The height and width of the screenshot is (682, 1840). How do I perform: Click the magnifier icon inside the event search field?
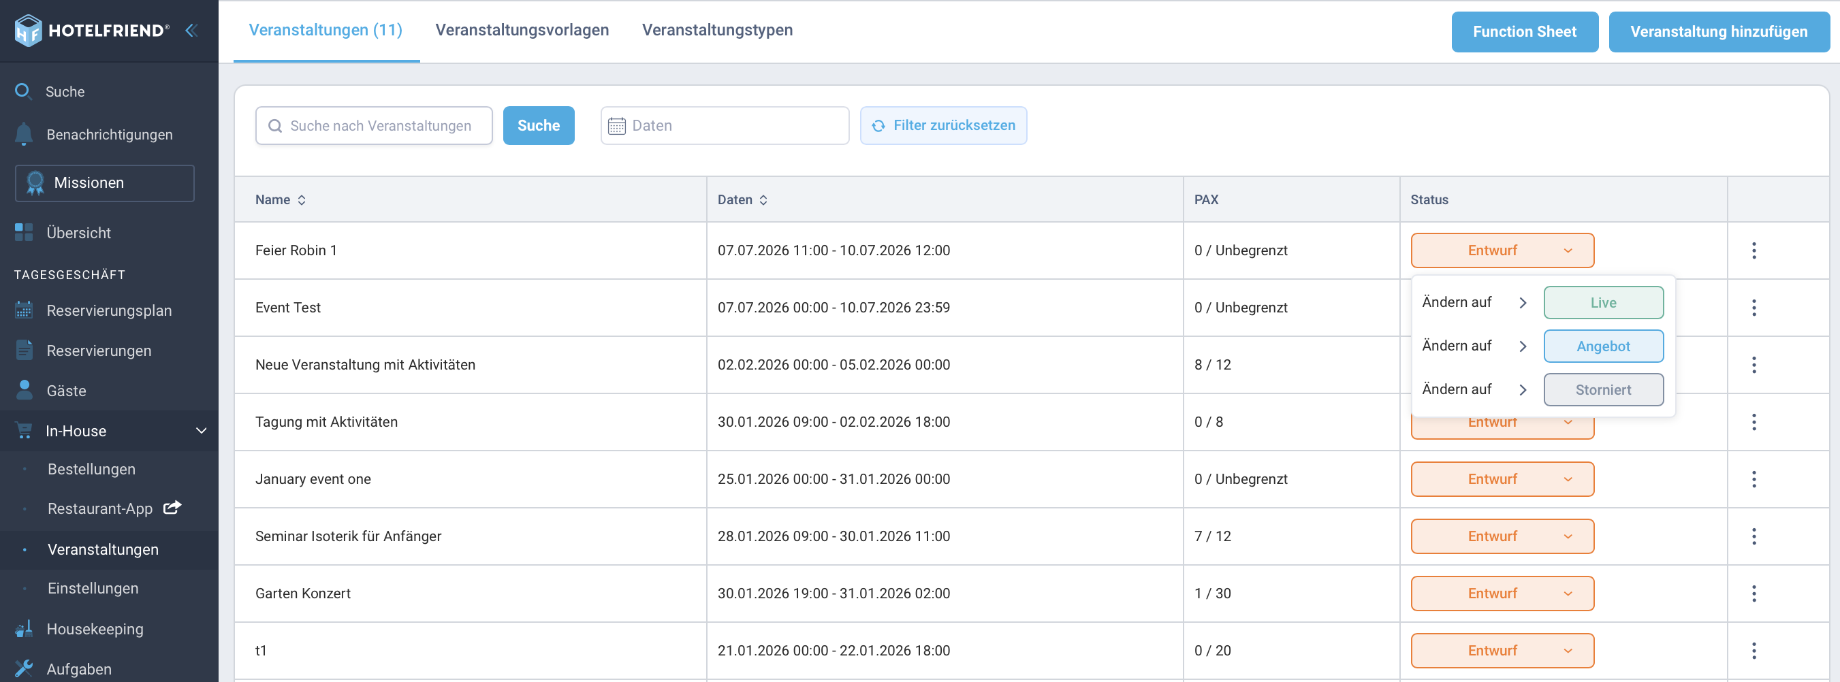[x=275, y=126]
